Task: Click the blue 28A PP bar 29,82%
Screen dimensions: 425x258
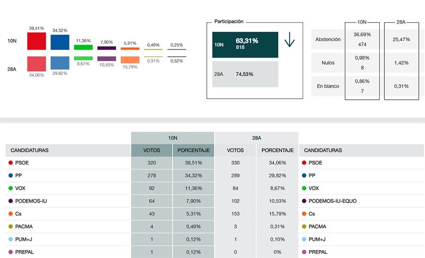Action: [60, 63]
